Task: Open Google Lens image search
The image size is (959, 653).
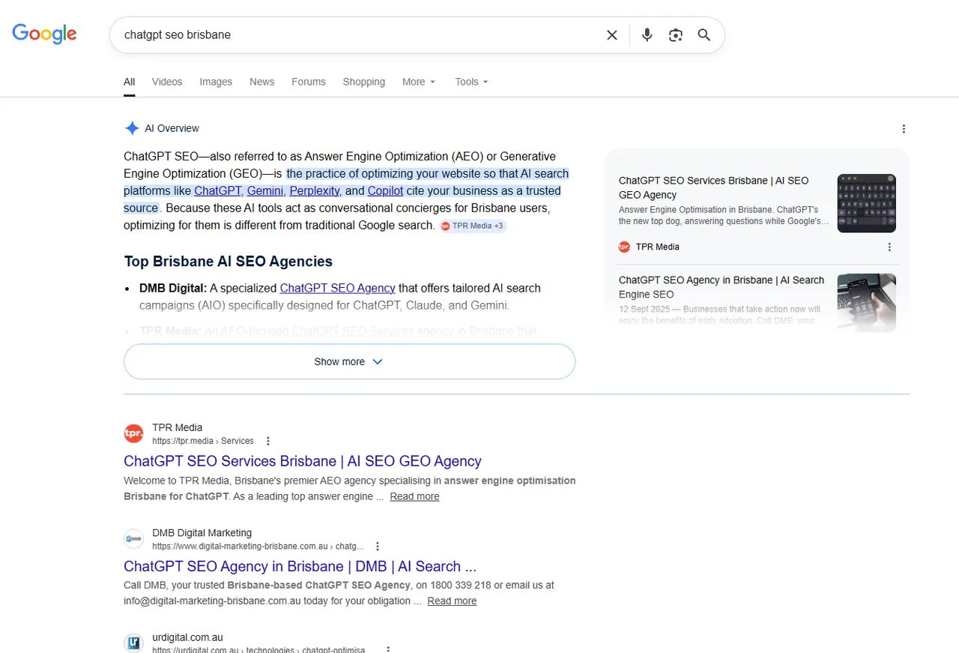Action: tap(676, 35)
